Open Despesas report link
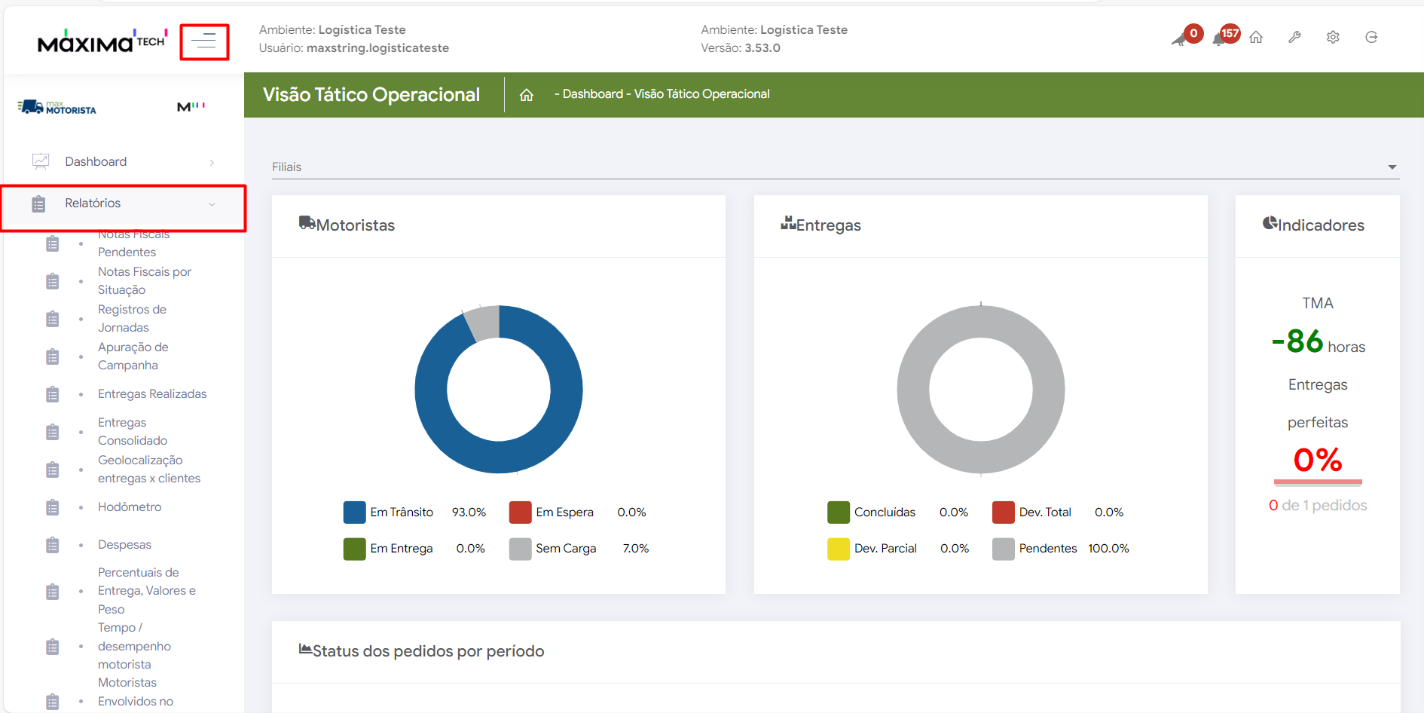1424x713 pixels. (124, 545)
